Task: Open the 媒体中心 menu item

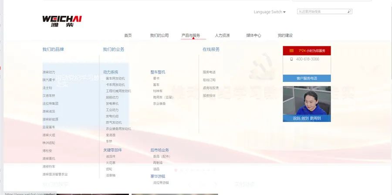Action: (x=253, y=35)
